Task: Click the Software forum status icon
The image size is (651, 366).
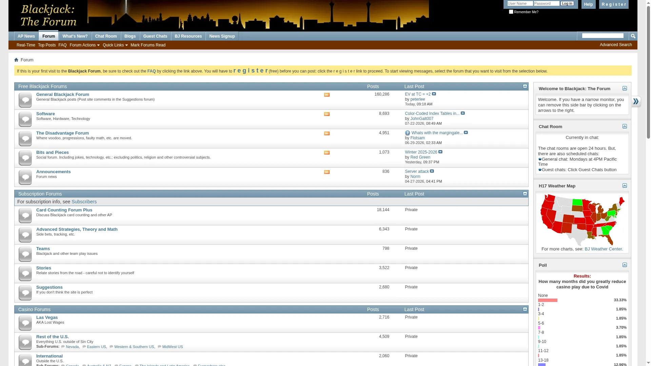Action: (25, 119)
